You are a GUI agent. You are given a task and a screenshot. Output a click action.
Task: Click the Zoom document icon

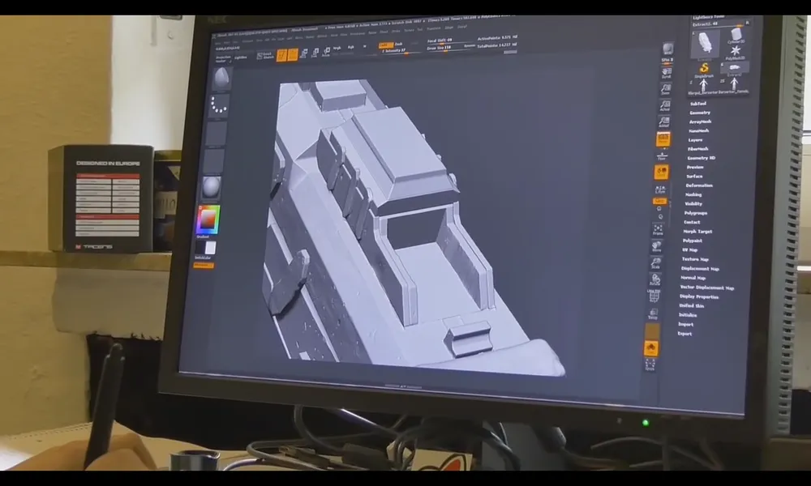pos(666,89)
